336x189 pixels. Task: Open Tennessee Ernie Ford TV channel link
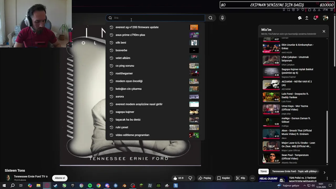click(x=29, y=177)
